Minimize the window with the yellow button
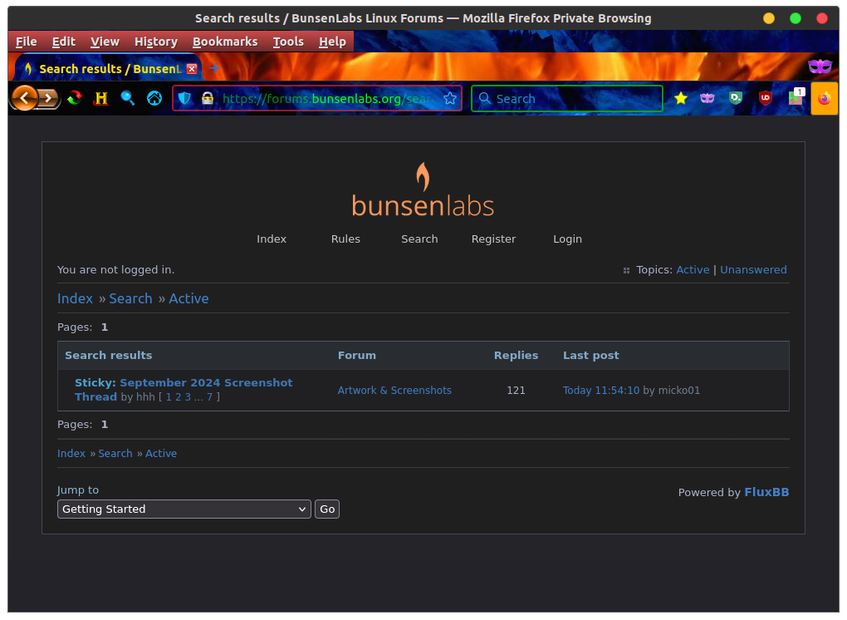847x620 pixels. point(769,18)
